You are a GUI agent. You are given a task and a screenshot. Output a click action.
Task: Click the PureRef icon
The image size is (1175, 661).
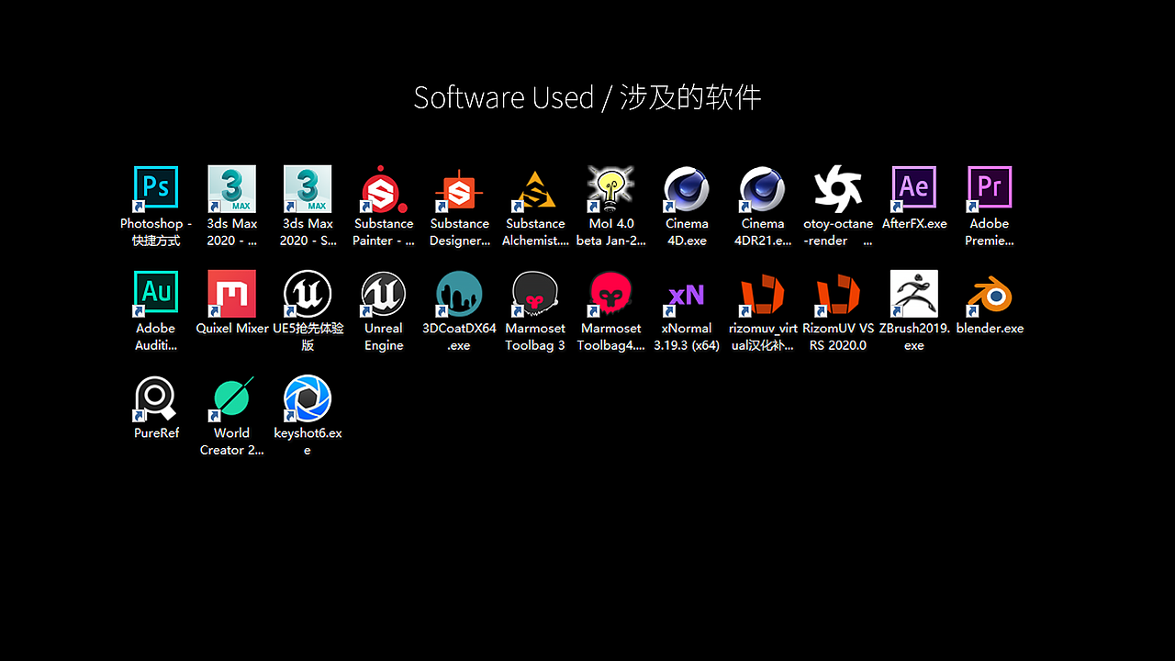tap(156, 398)
